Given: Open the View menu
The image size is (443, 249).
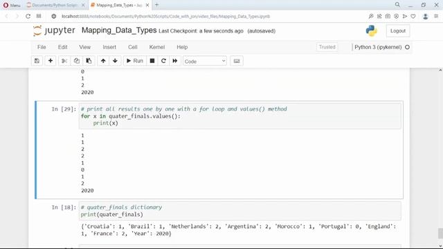Looking at the screenshot, I should [84, 47].
